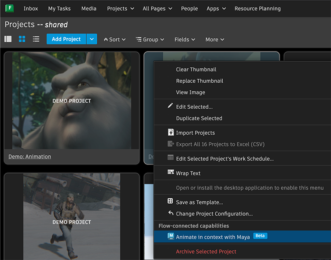Open the Add Project dropdown arrow

92,39
